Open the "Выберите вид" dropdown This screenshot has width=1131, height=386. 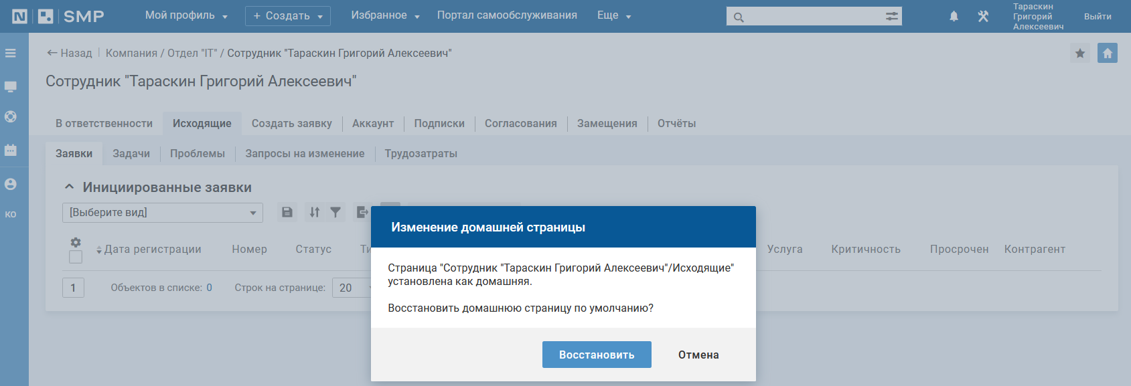coord(163,213)
